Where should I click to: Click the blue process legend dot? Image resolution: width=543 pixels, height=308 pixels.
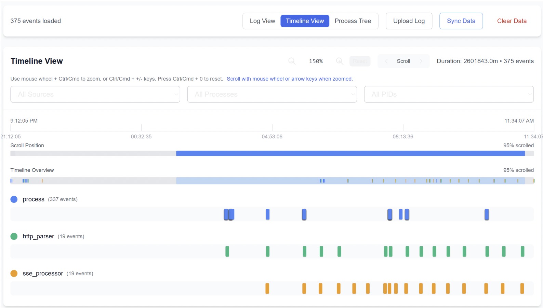(14, 199)
